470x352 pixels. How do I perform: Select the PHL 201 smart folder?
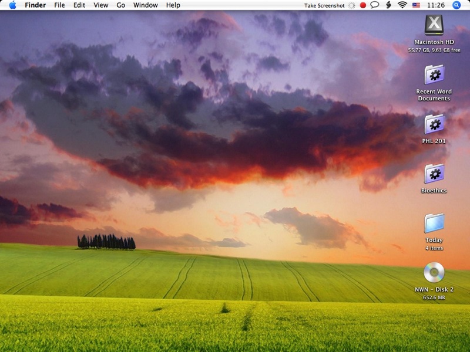434,124
